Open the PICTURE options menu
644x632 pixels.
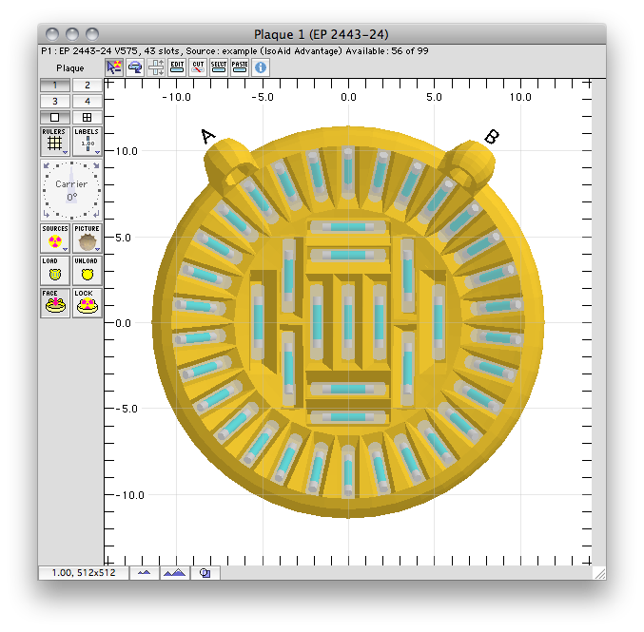point(88,238)
